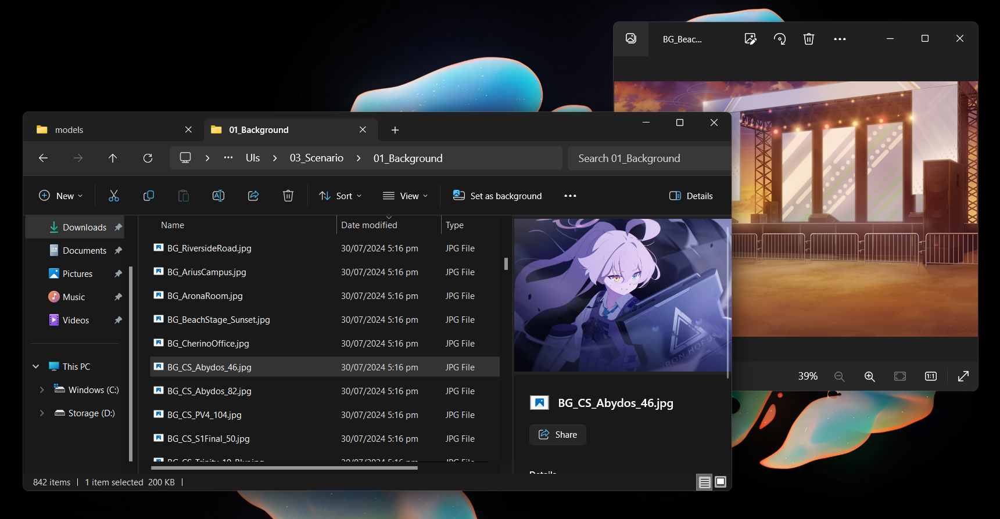Click the Copy icon in Explorer toolbar

coord(149,196)
